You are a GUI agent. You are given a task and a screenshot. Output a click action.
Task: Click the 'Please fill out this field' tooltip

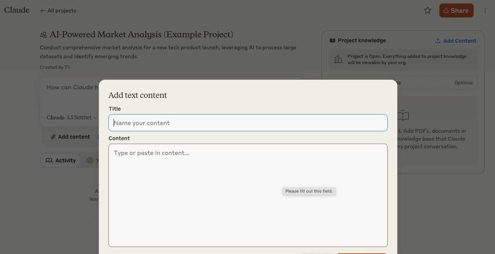[309, 191]
